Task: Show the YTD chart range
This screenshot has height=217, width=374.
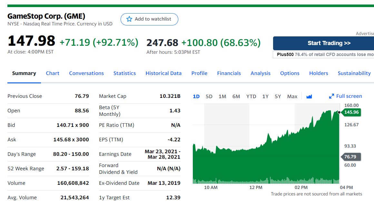Action: (x=251, y=97)
